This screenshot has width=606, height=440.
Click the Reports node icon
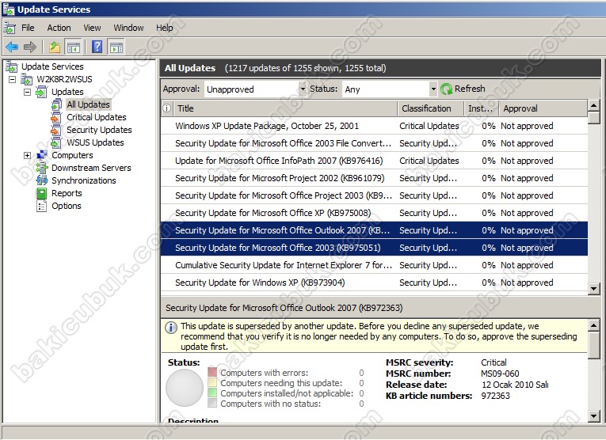coord(41,193)
